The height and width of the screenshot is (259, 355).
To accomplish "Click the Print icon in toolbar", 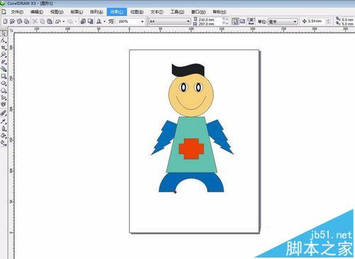I will 26,21.
